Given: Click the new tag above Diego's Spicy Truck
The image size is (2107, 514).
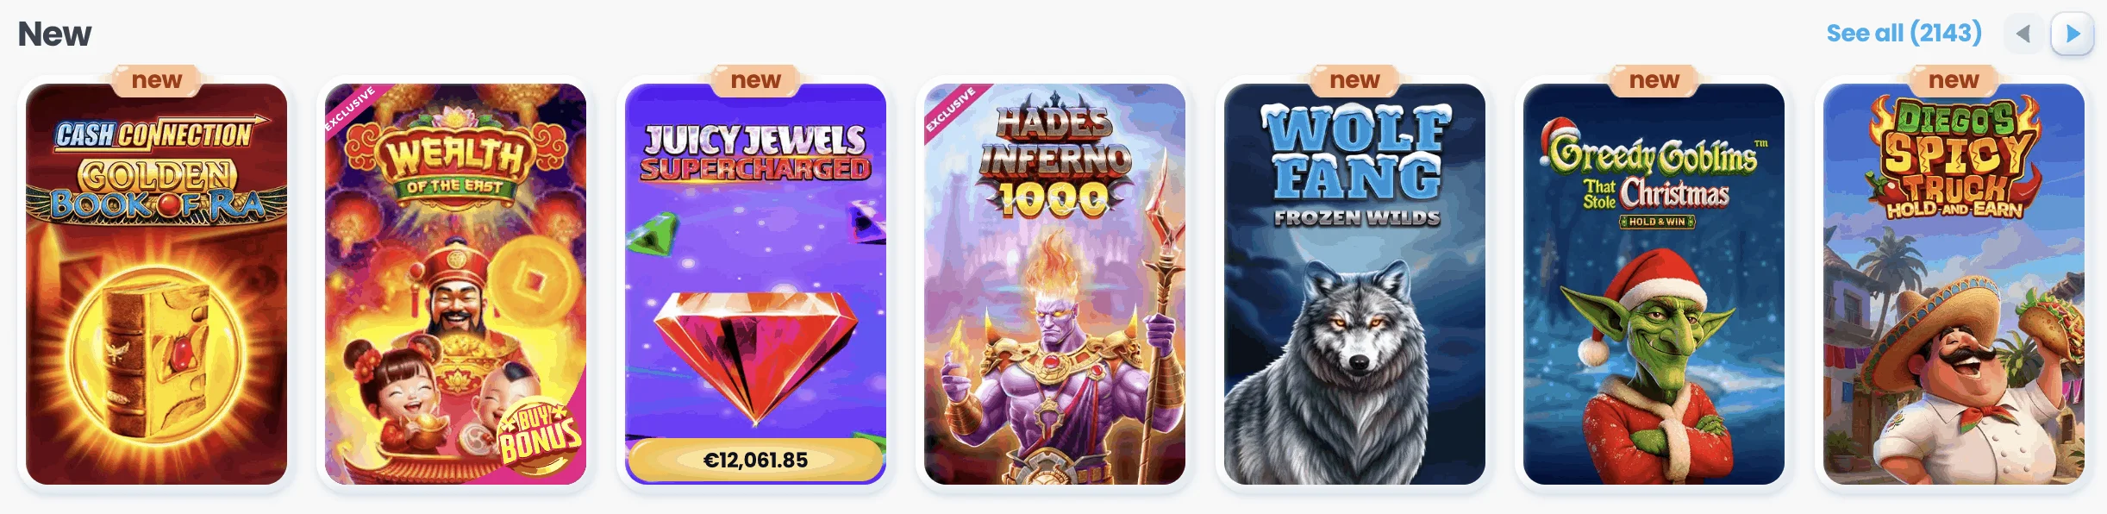Looking at the screenshot, I should (1954, 80).
